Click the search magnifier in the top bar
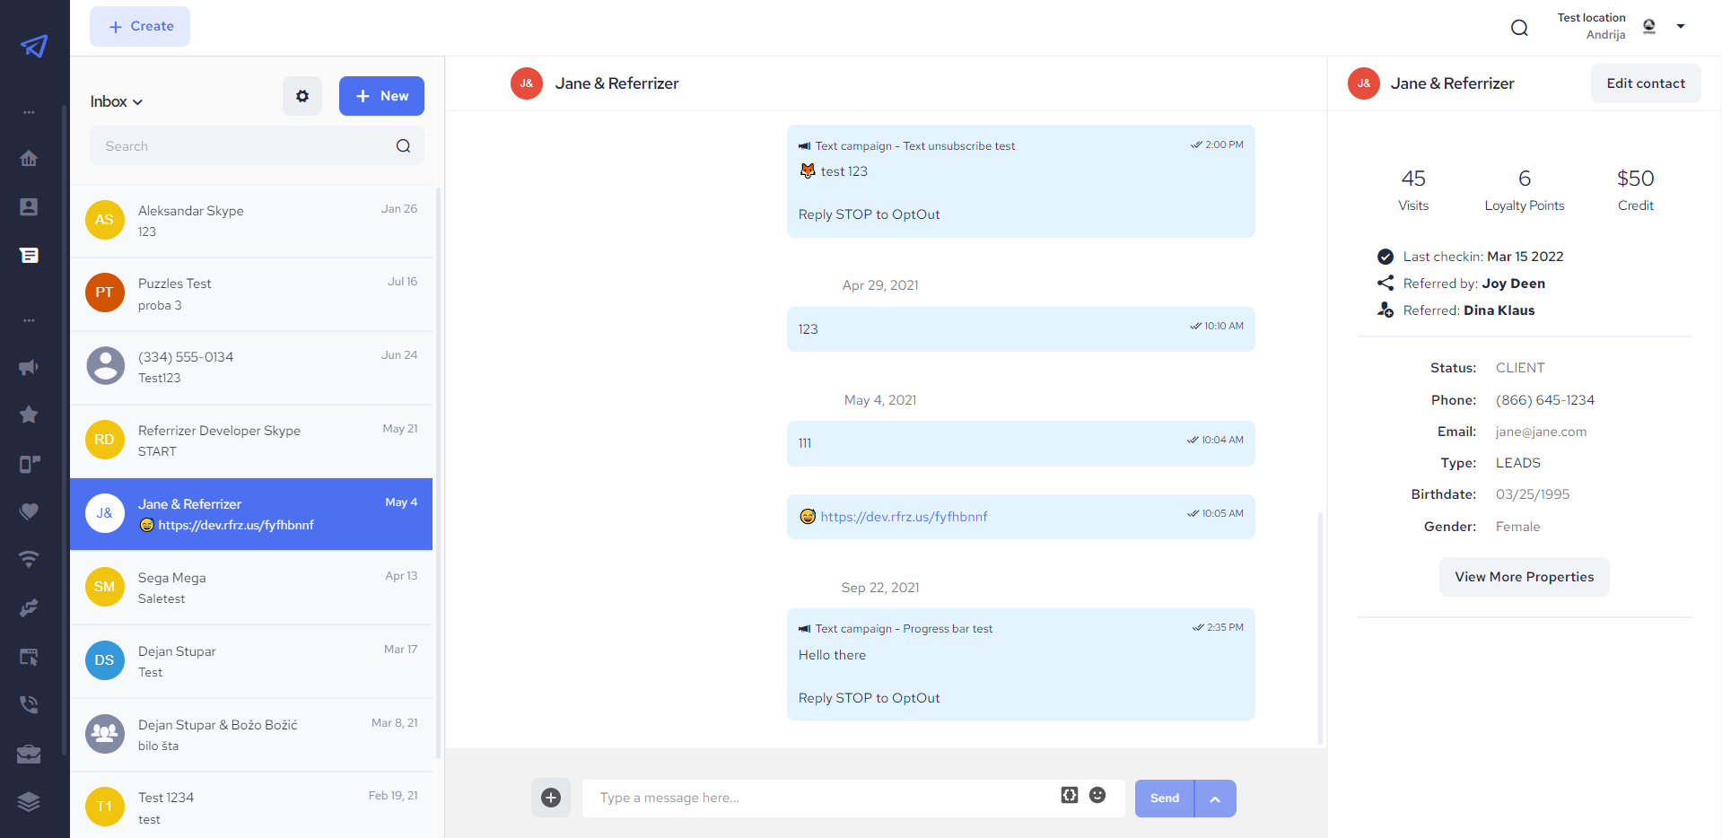Image resolution: width=1722 pixels, height=838 pixels. coord(1519,27)
